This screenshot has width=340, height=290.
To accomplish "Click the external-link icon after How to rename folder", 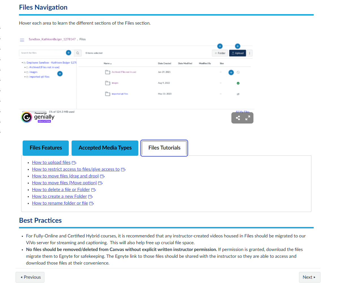I will [92, 204].
